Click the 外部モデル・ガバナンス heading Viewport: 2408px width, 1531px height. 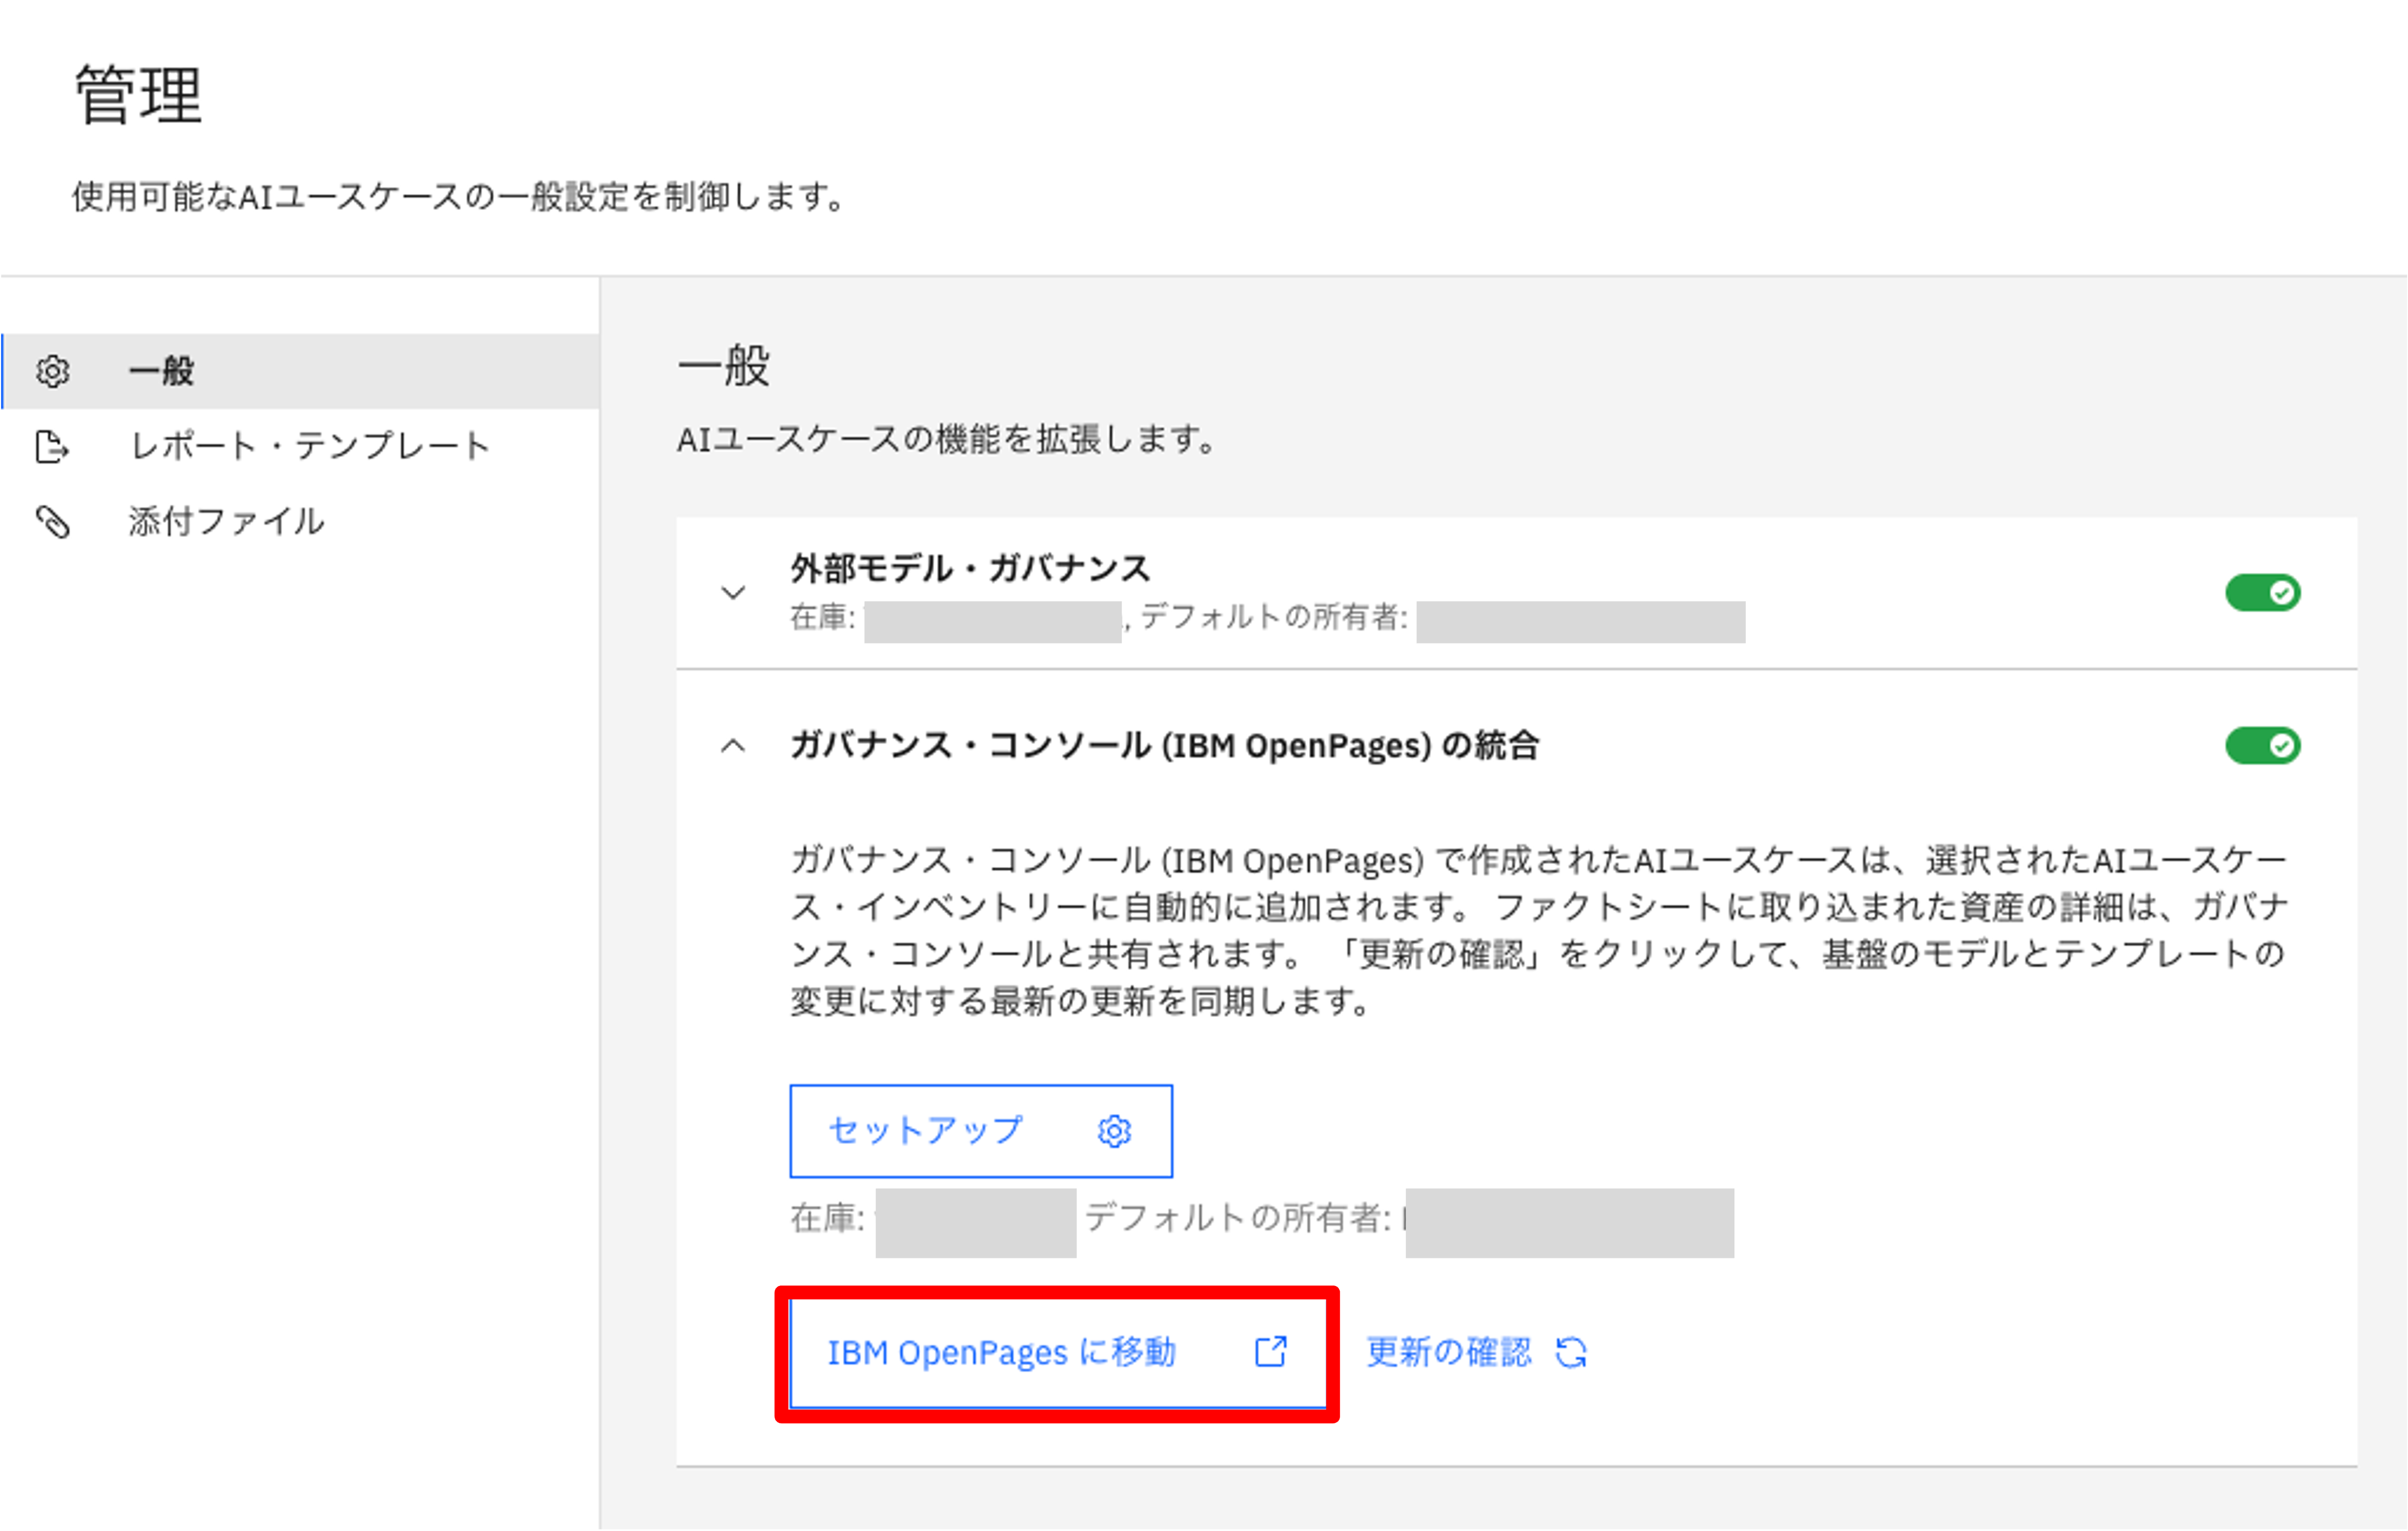970,569
